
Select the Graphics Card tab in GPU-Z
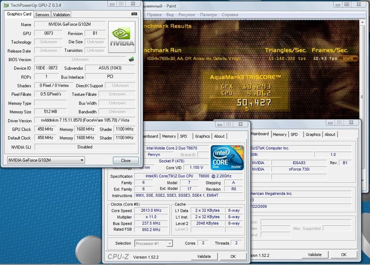point(19,14)
